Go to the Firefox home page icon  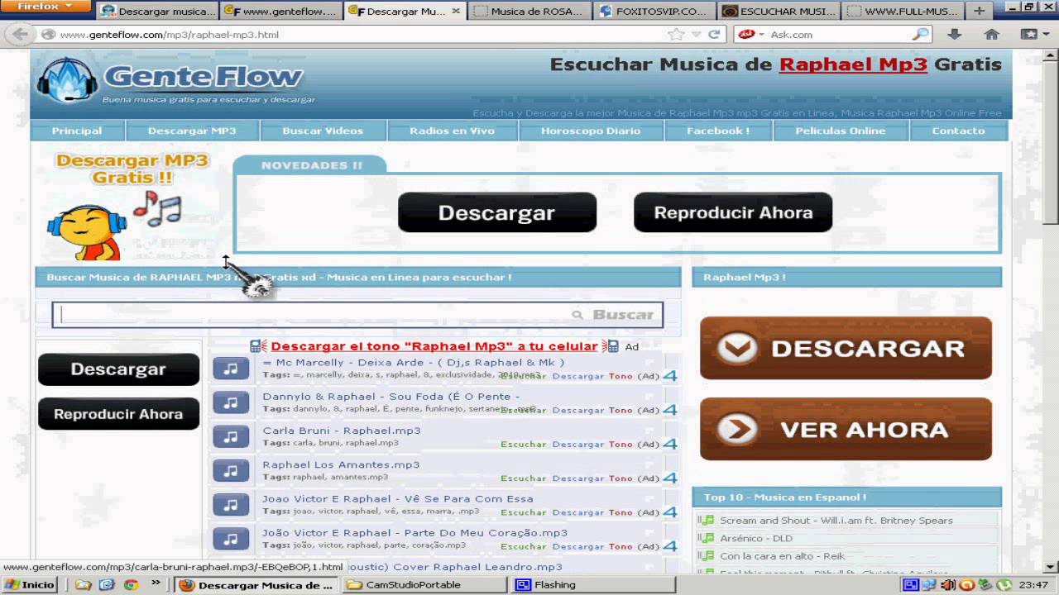point(992,35)
